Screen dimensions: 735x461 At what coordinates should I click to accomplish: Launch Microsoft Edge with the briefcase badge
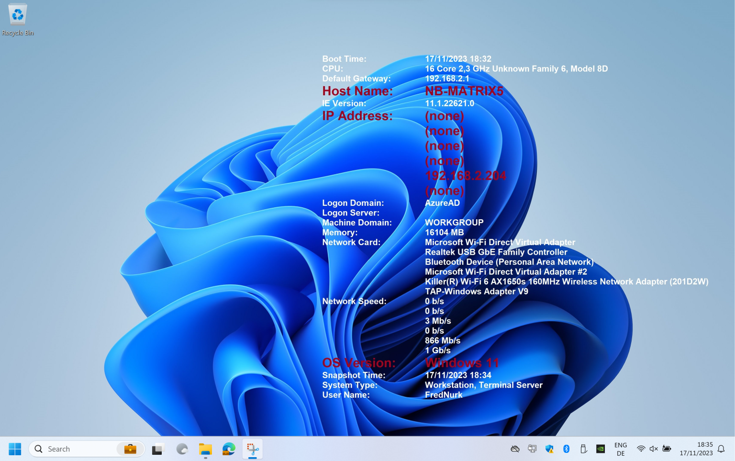(x=229, y=449)
